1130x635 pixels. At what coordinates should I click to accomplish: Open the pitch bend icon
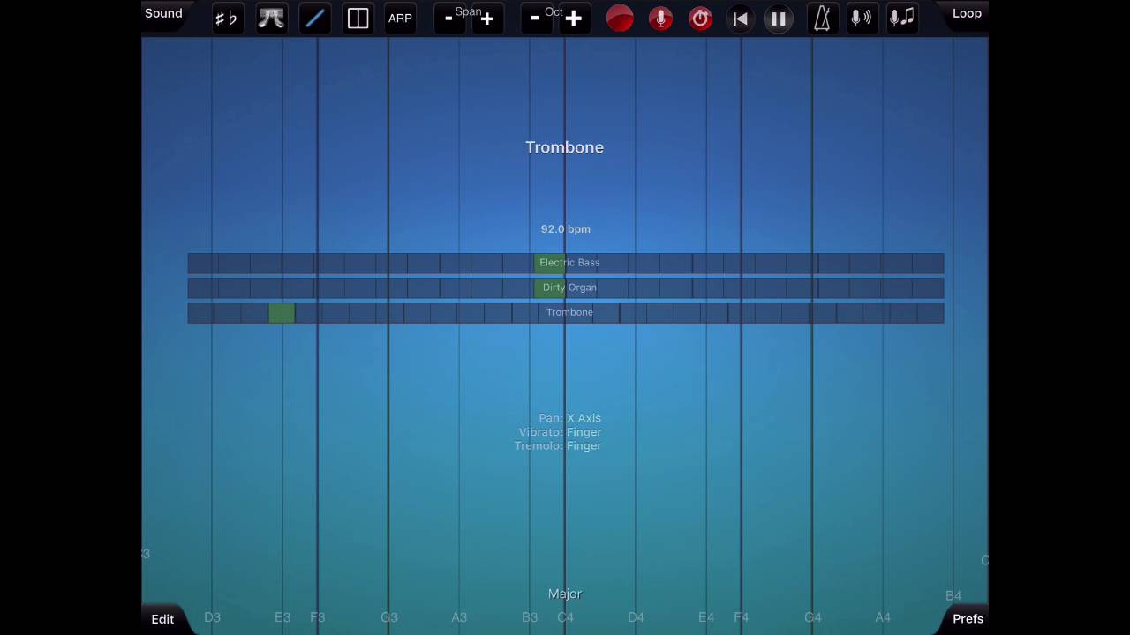point(271,18)
